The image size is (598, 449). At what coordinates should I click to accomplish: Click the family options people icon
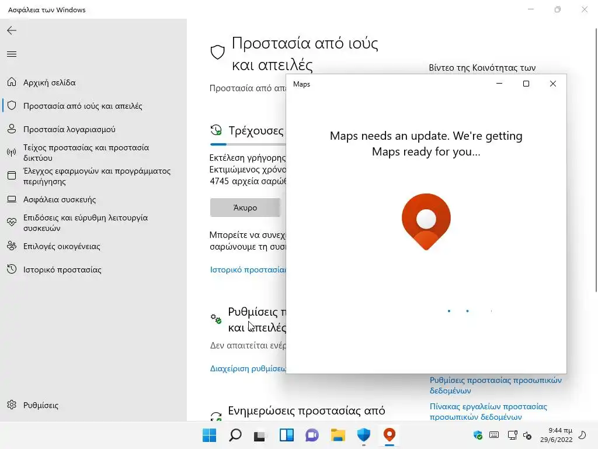click(12, 246)
